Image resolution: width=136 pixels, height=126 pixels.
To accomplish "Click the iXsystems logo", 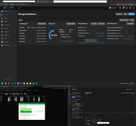I will tap(113, 8).
